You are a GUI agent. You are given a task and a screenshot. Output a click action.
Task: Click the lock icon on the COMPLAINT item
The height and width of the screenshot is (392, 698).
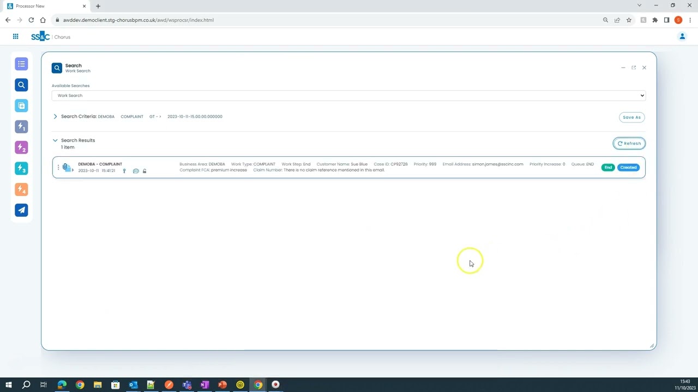pos(145,171)
